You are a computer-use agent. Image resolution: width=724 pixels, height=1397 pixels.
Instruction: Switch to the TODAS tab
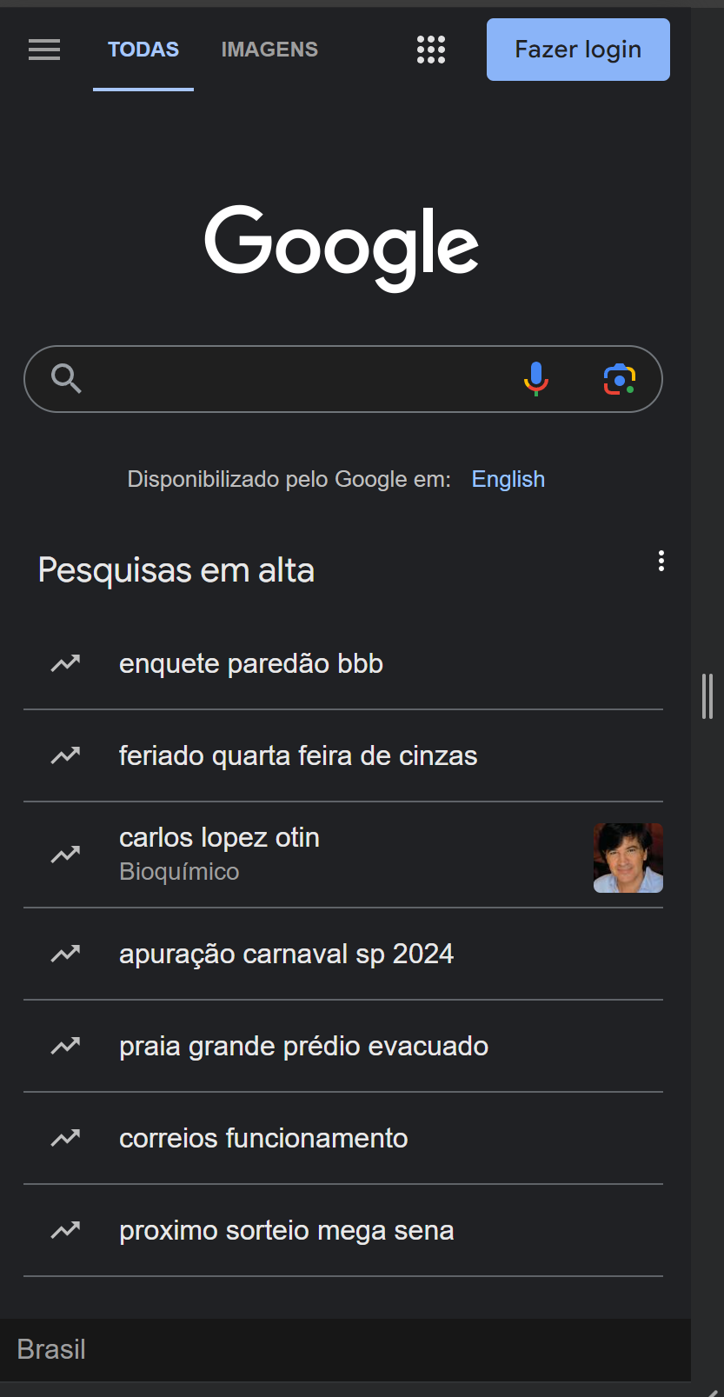click(143, 50)
